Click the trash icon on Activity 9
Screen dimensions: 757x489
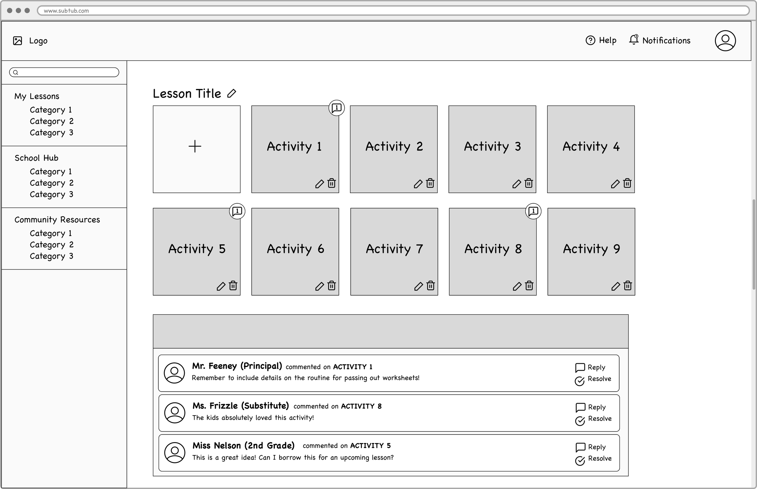coord(627,286)
